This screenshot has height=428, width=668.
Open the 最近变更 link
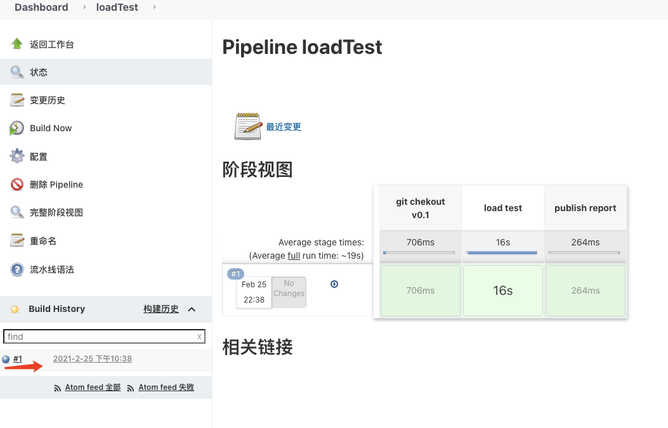284,127
